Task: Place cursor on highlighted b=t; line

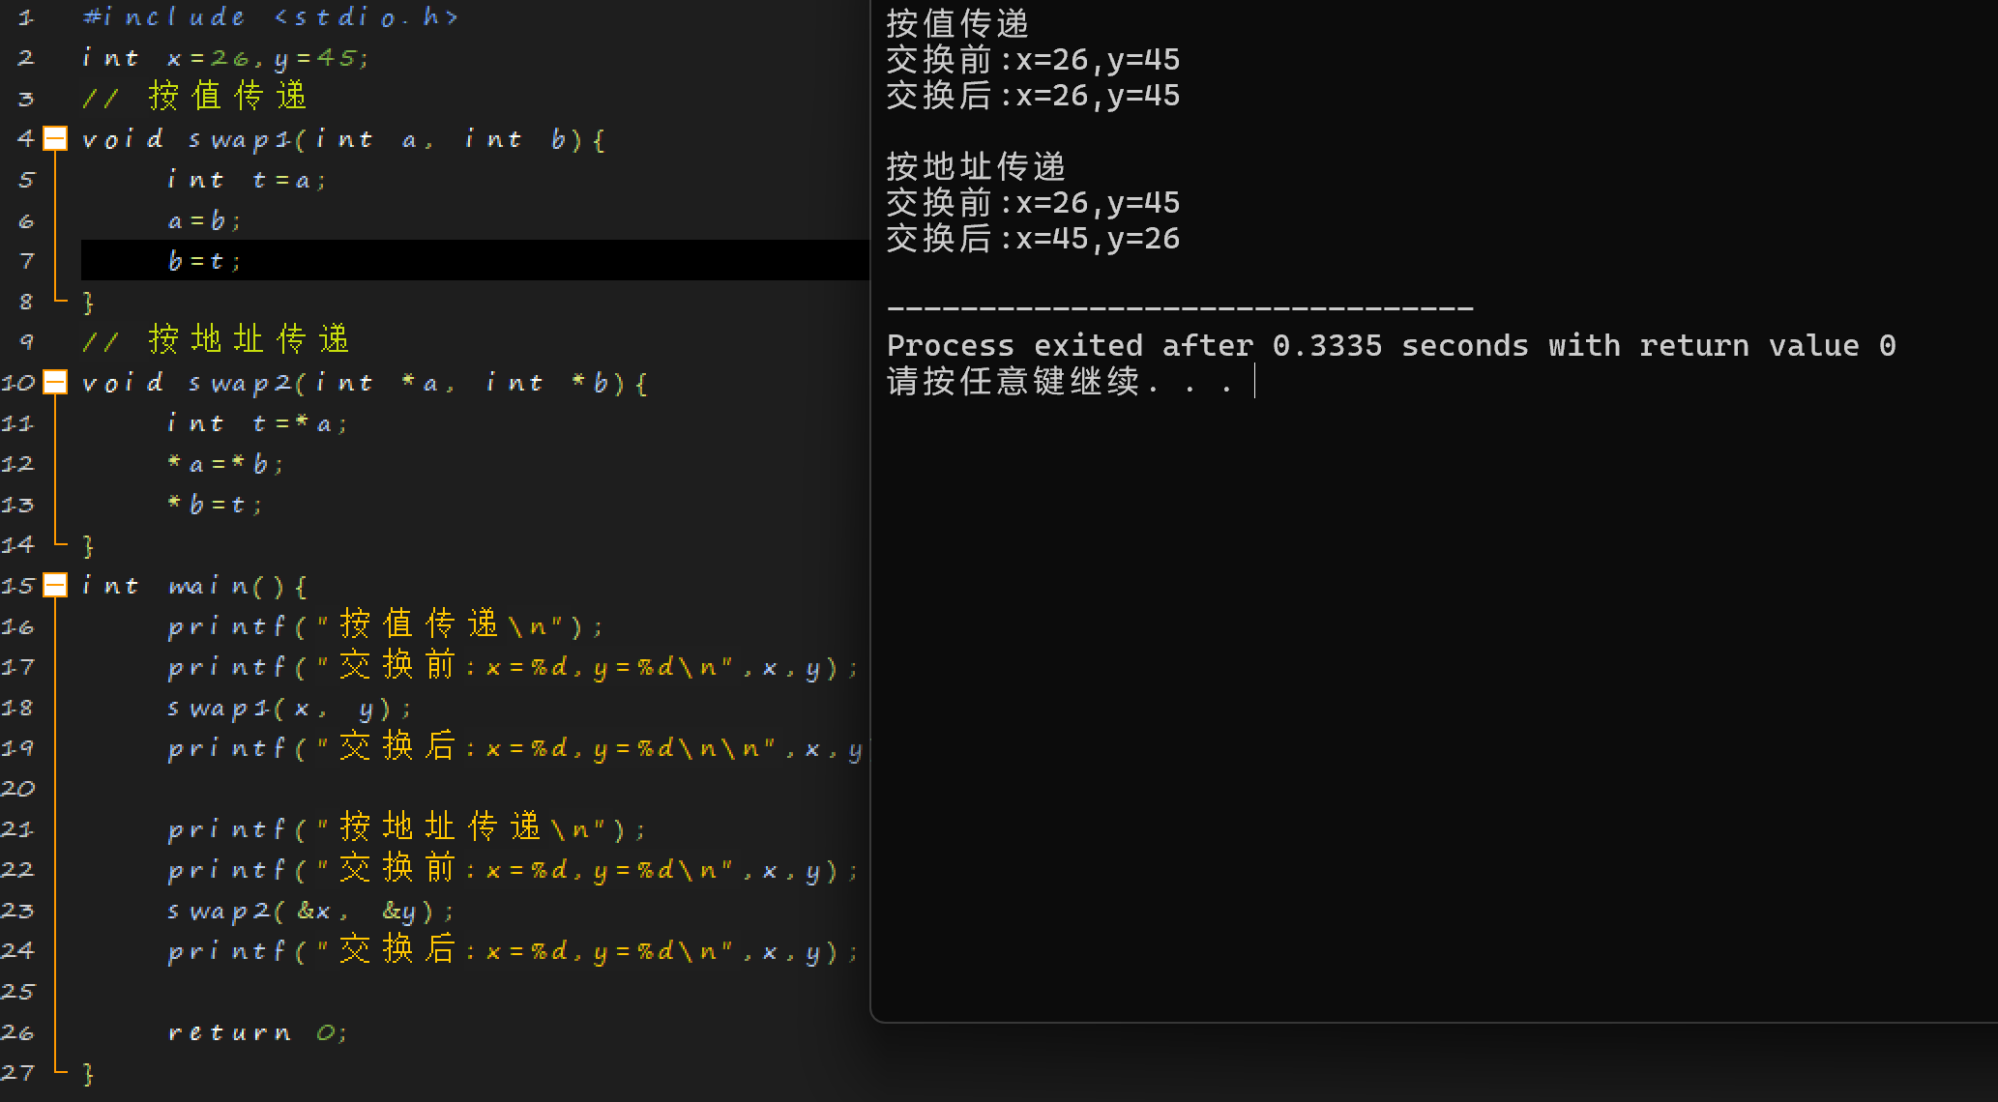Action: pyautogui.click(x=204, y=261)
